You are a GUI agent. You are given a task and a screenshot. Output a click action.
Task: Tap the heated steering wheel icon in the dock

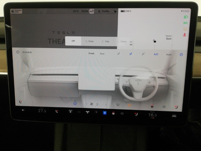(x=113, y=113)
